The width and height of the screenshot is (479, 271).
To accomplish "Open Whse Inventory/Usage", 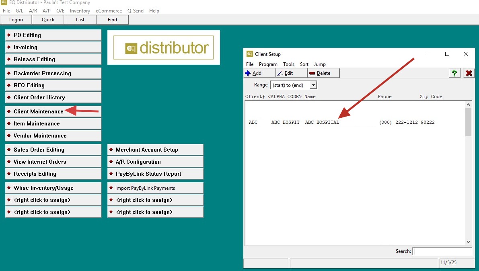I will (x=53, y=188).
